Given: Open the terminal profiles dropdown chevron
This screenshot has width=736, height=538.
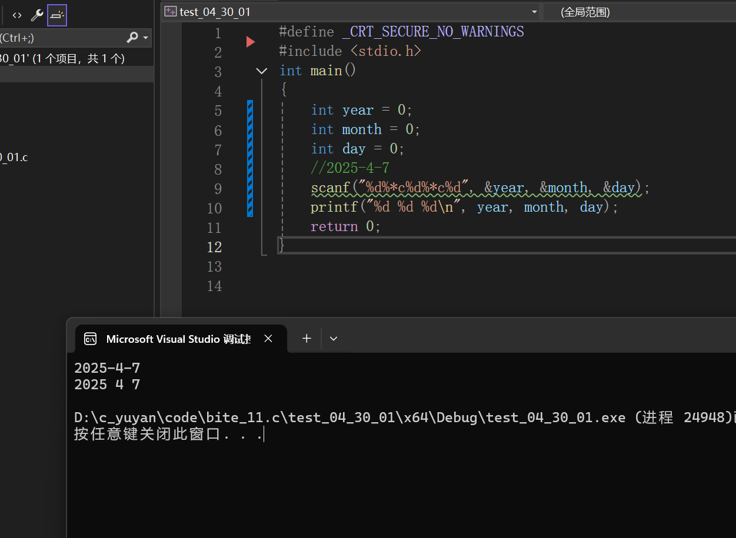Looking at the screenshot, I should pyautogui.click(x=334, y=339).
